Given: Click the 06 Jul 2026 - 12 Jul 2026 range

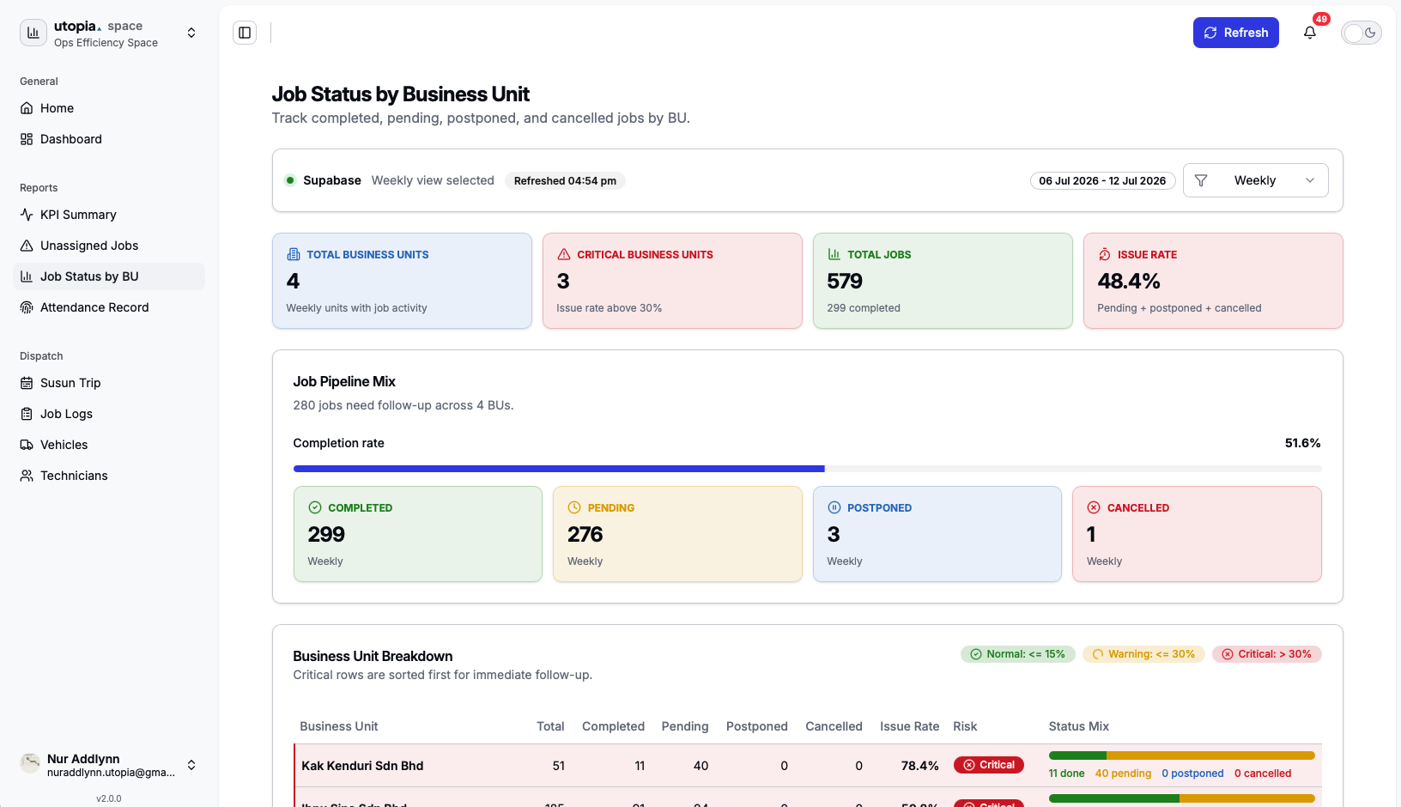Looking at the screenshot, I should tap(1102, 180).
